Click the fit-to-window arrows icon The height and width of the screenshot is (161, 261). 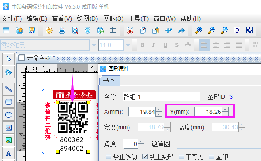tap(237, 30)
